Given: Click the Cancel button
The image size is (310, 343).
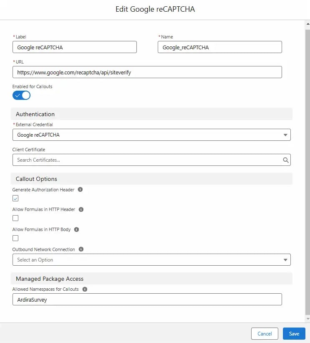Looking at the screenshot, I should click(265, 333).
